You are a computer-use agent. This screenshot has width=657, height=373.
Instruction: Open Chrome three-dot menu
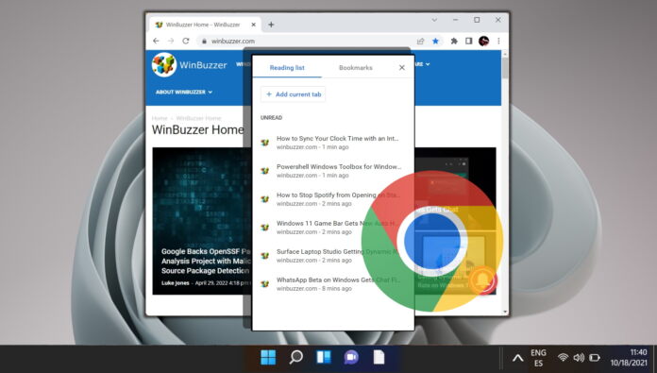click(498, 41)
